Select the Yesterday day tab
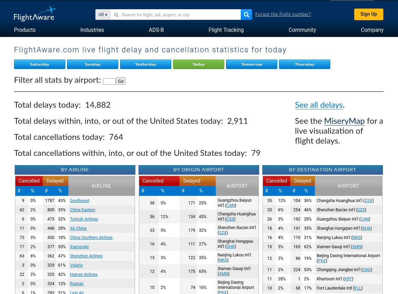This screenshot has width=398, height=294. (146, 64)
